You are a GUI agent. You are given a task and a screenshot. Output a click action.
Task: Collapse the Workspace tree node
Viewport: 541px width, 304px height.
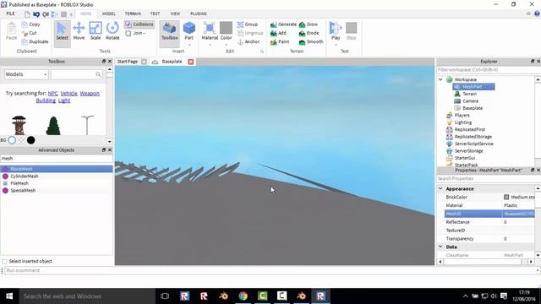click(x=440, y=79)
